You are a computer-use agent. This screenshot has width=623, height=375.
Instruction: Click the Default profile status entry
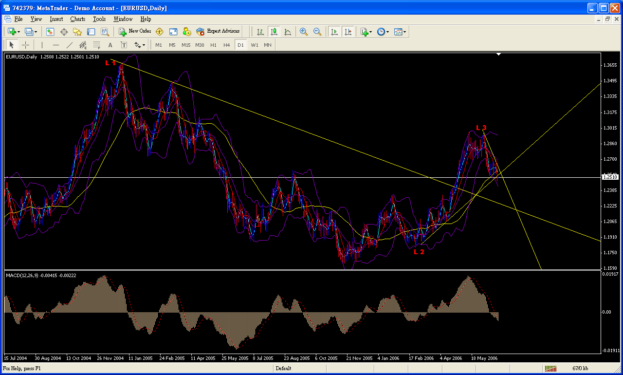(x=283, y=369)
